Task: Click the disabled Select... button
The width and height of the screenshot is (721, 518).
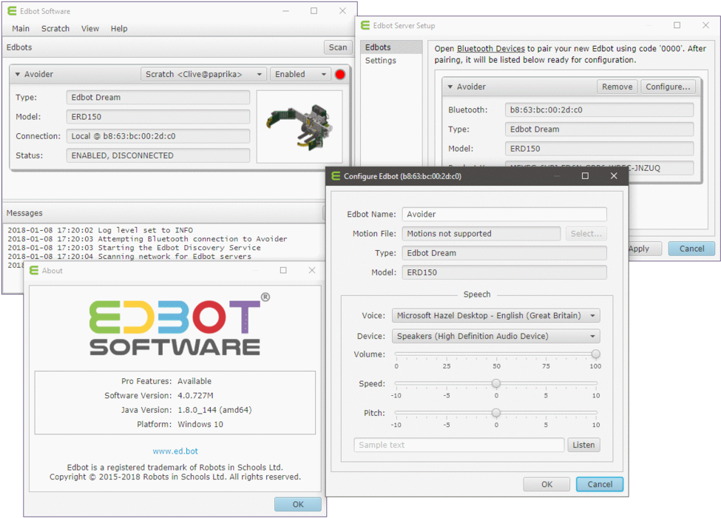Action: [x=586, y=234]
